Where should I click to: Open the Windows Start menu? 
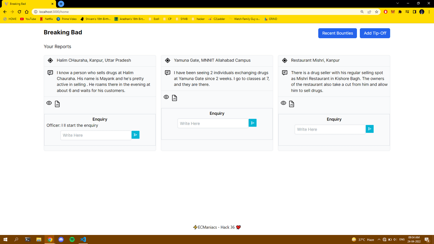tap(5, 239)
